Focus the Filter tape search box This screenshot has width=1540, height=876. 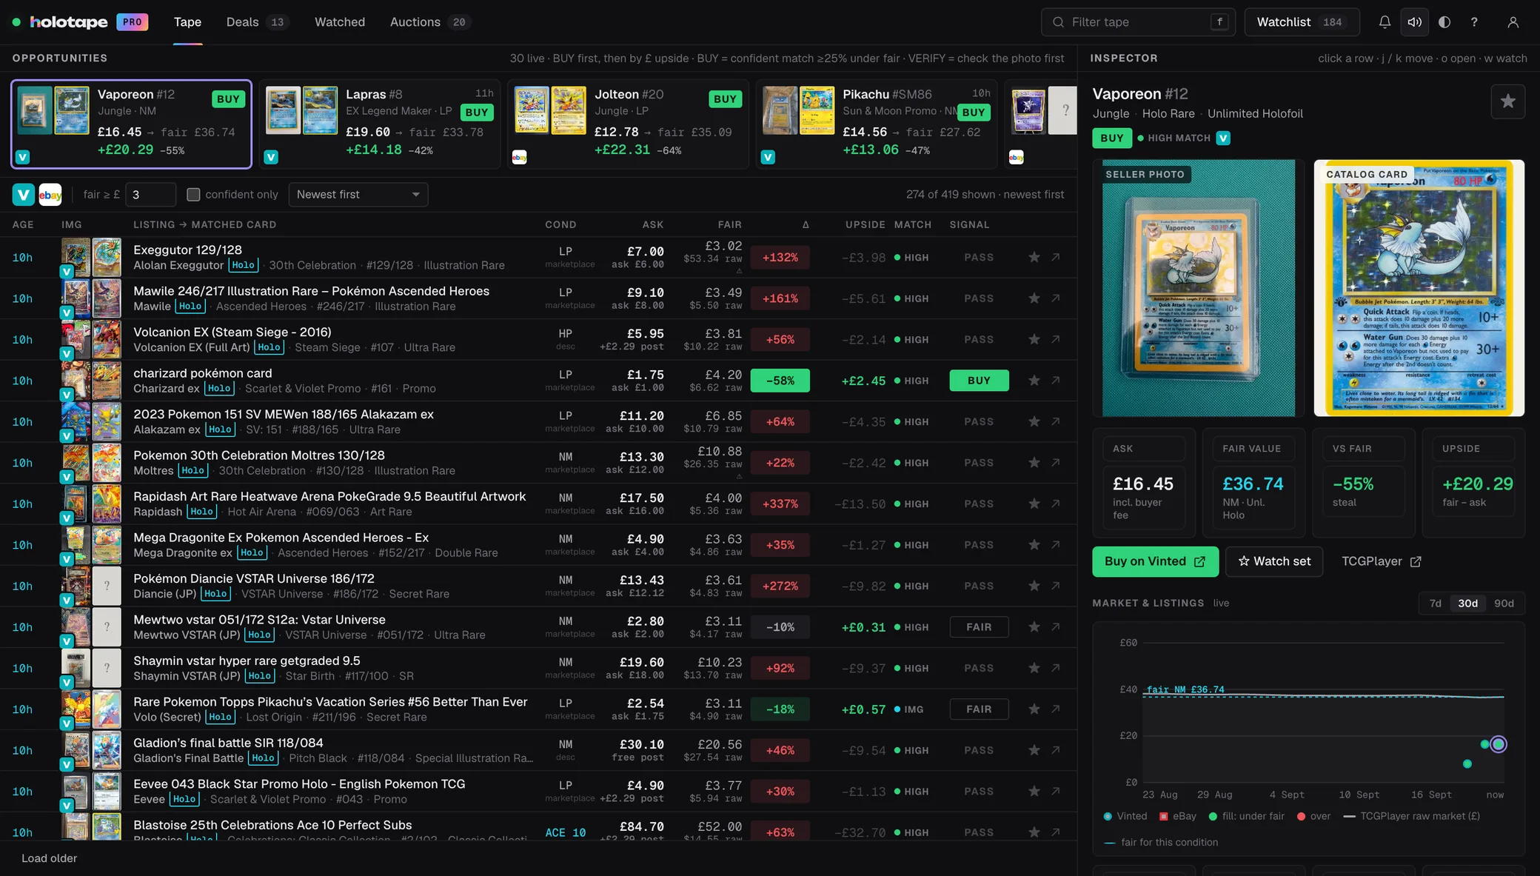(1139, 22)
